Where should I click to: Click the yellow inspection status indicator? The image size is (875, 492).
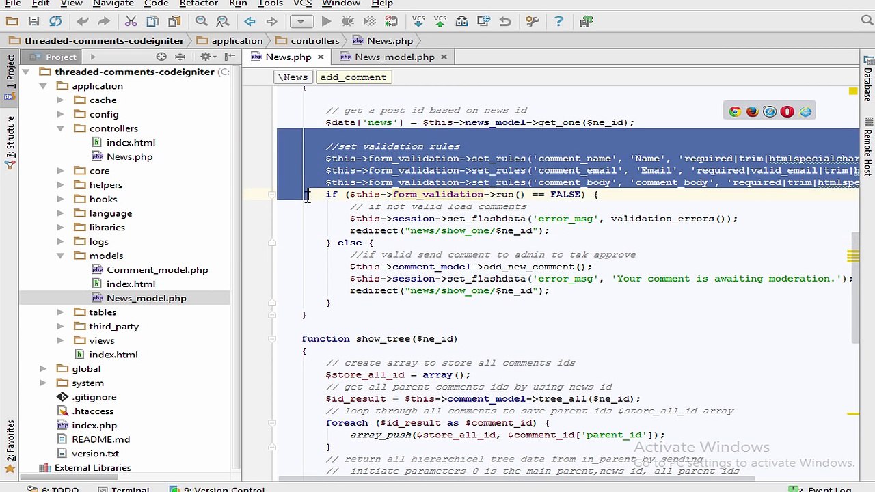[852, 92]
